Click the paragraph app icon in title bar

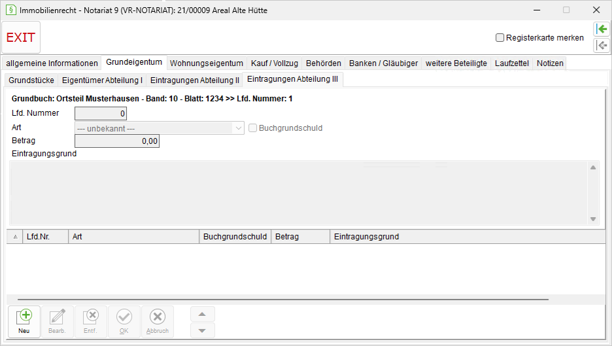coord(10,10)
